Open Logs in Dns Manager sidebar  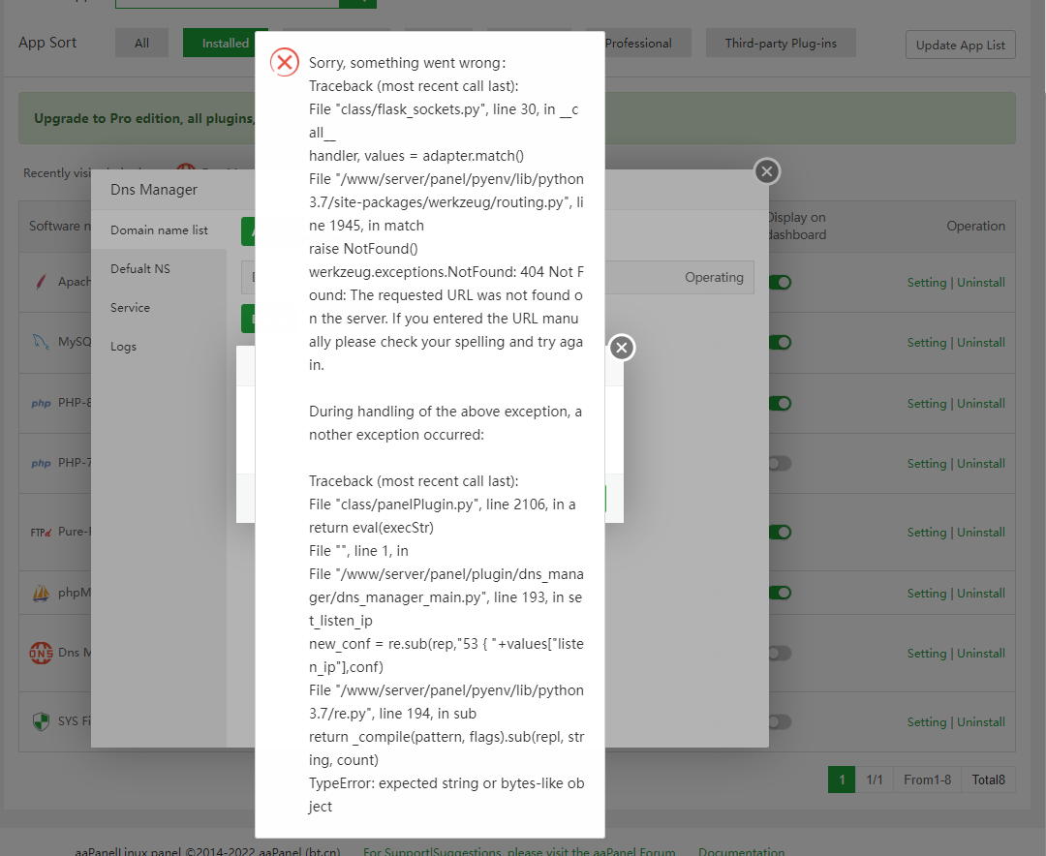(124, 346)
